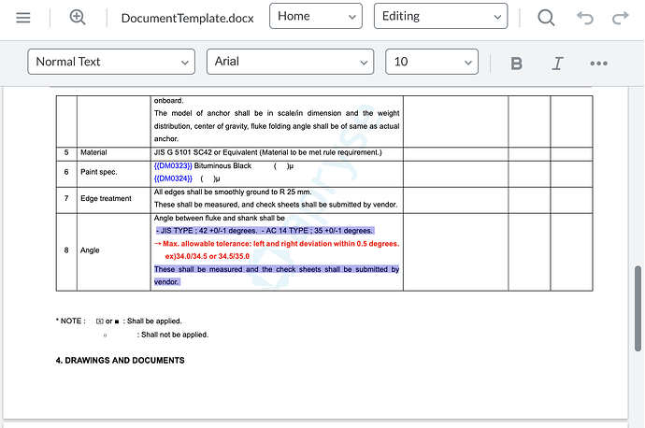This screenshot has width=645, height=428.
Task: Click the {{DM0323}} merge field
Action: tap(173, 165)
